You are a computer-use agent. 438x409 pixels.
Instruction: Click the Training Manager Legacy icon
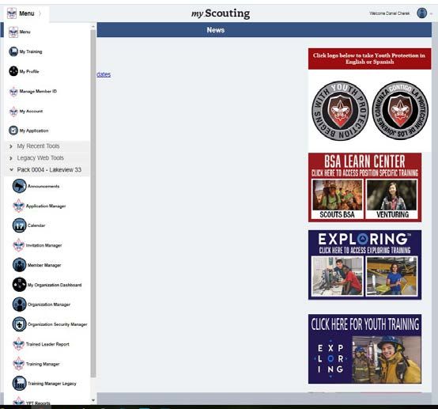[x=19, y=383]
